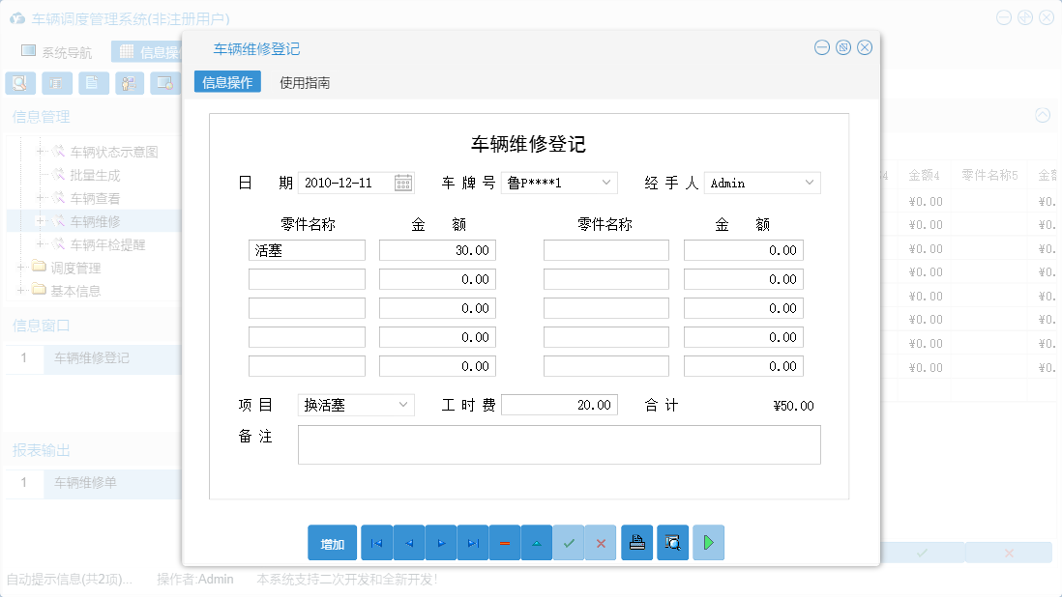Go to the next record
Image resolution: width=1062 pixels, height=597 pixels.
tap(440, 542)
